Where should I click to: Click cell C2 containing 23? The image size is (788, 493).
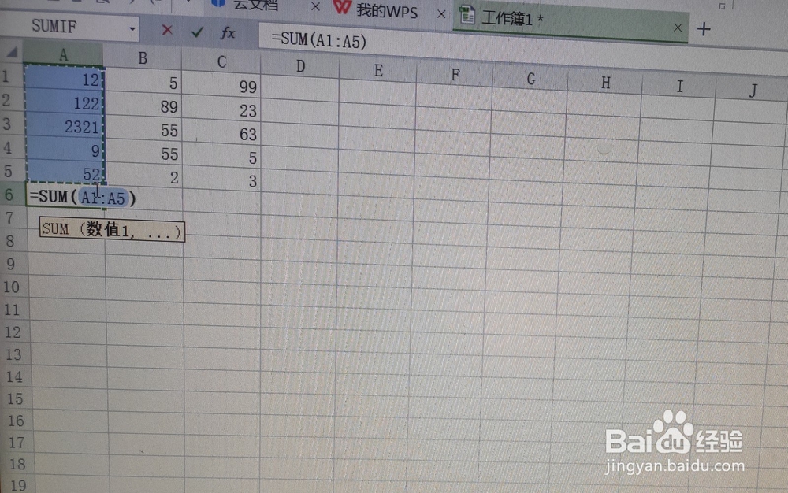point(221,109)
